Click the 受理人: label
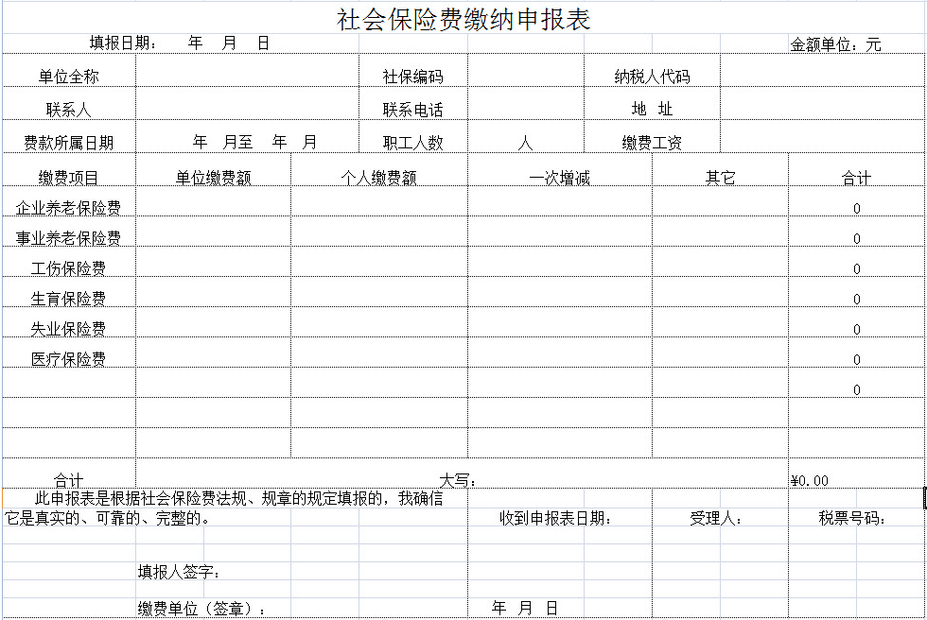Screen dimensions: 927x620 click(715, 518)
